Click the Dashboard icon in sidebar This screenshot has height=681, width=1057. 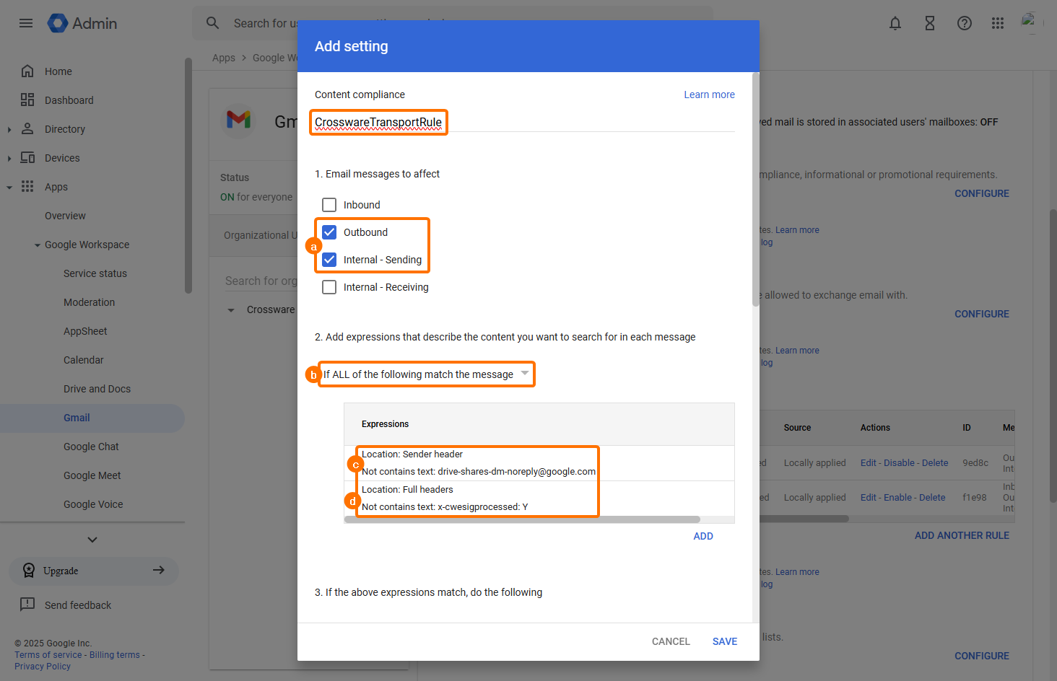27,100
